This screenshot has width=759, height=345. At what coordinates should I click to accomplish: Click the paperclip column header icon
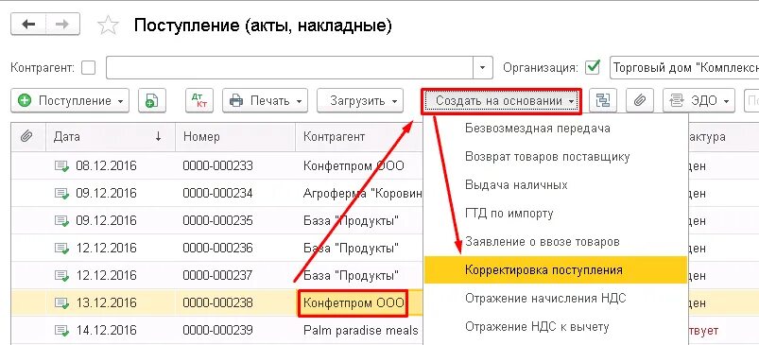click(26, 136)
